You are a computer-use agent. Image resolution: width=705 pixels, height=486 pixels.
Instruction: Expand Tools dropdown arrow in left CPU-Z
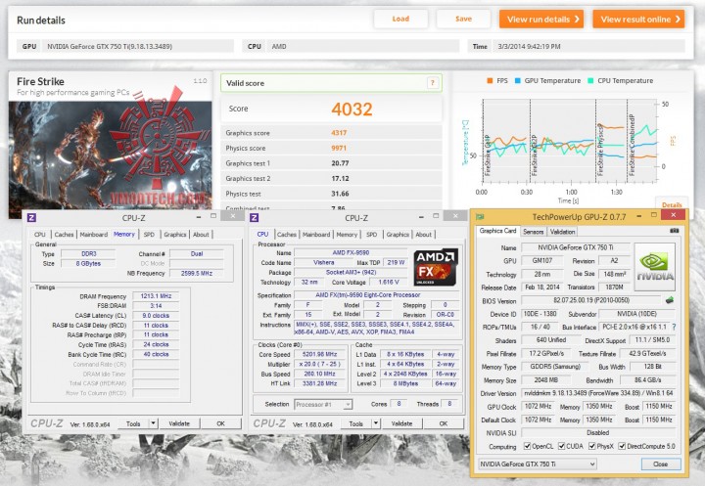pyautogui.click(x=154, y=423)
